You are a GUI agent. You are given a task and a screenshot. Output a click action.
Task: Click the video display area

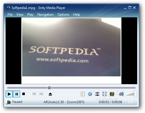pos(71,51)
